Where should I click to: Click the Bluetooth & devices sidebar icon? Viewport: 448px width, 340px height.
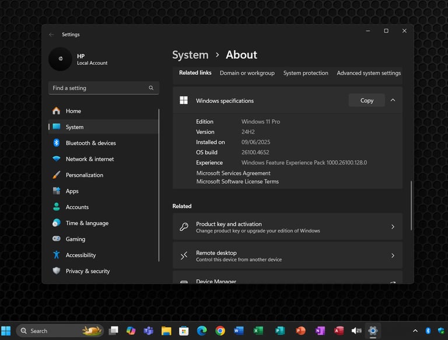57,143
